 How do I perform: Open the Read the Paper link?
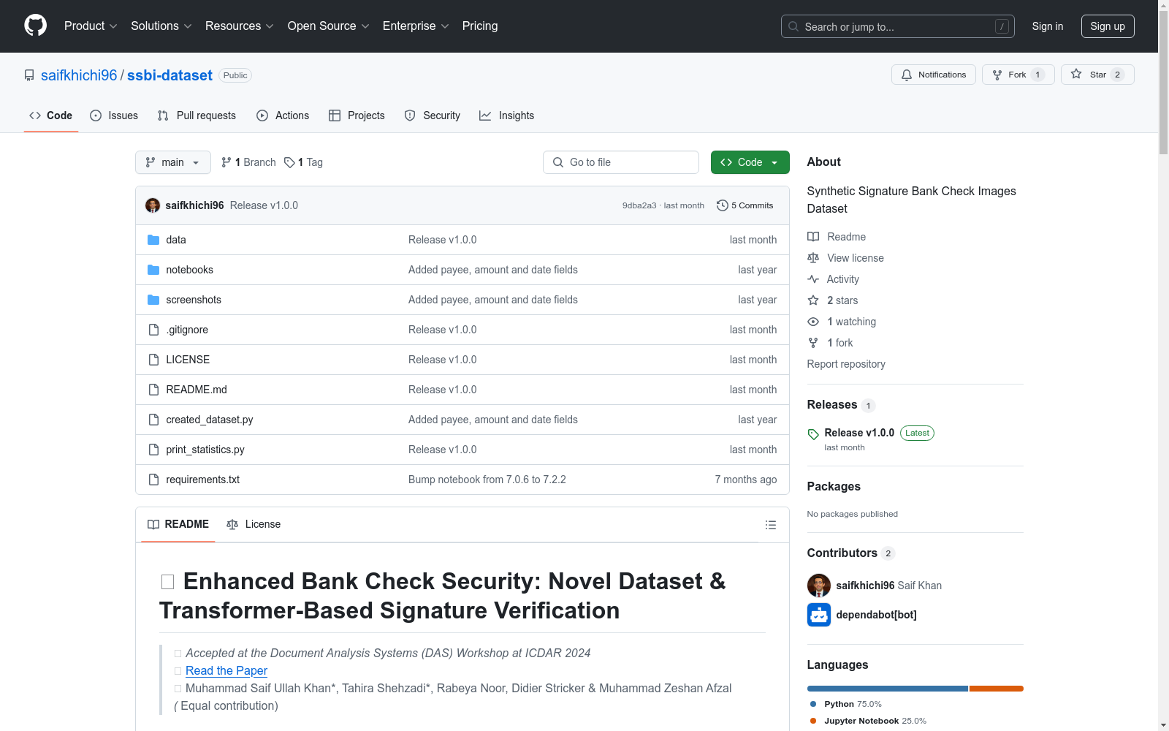[226, 670]
